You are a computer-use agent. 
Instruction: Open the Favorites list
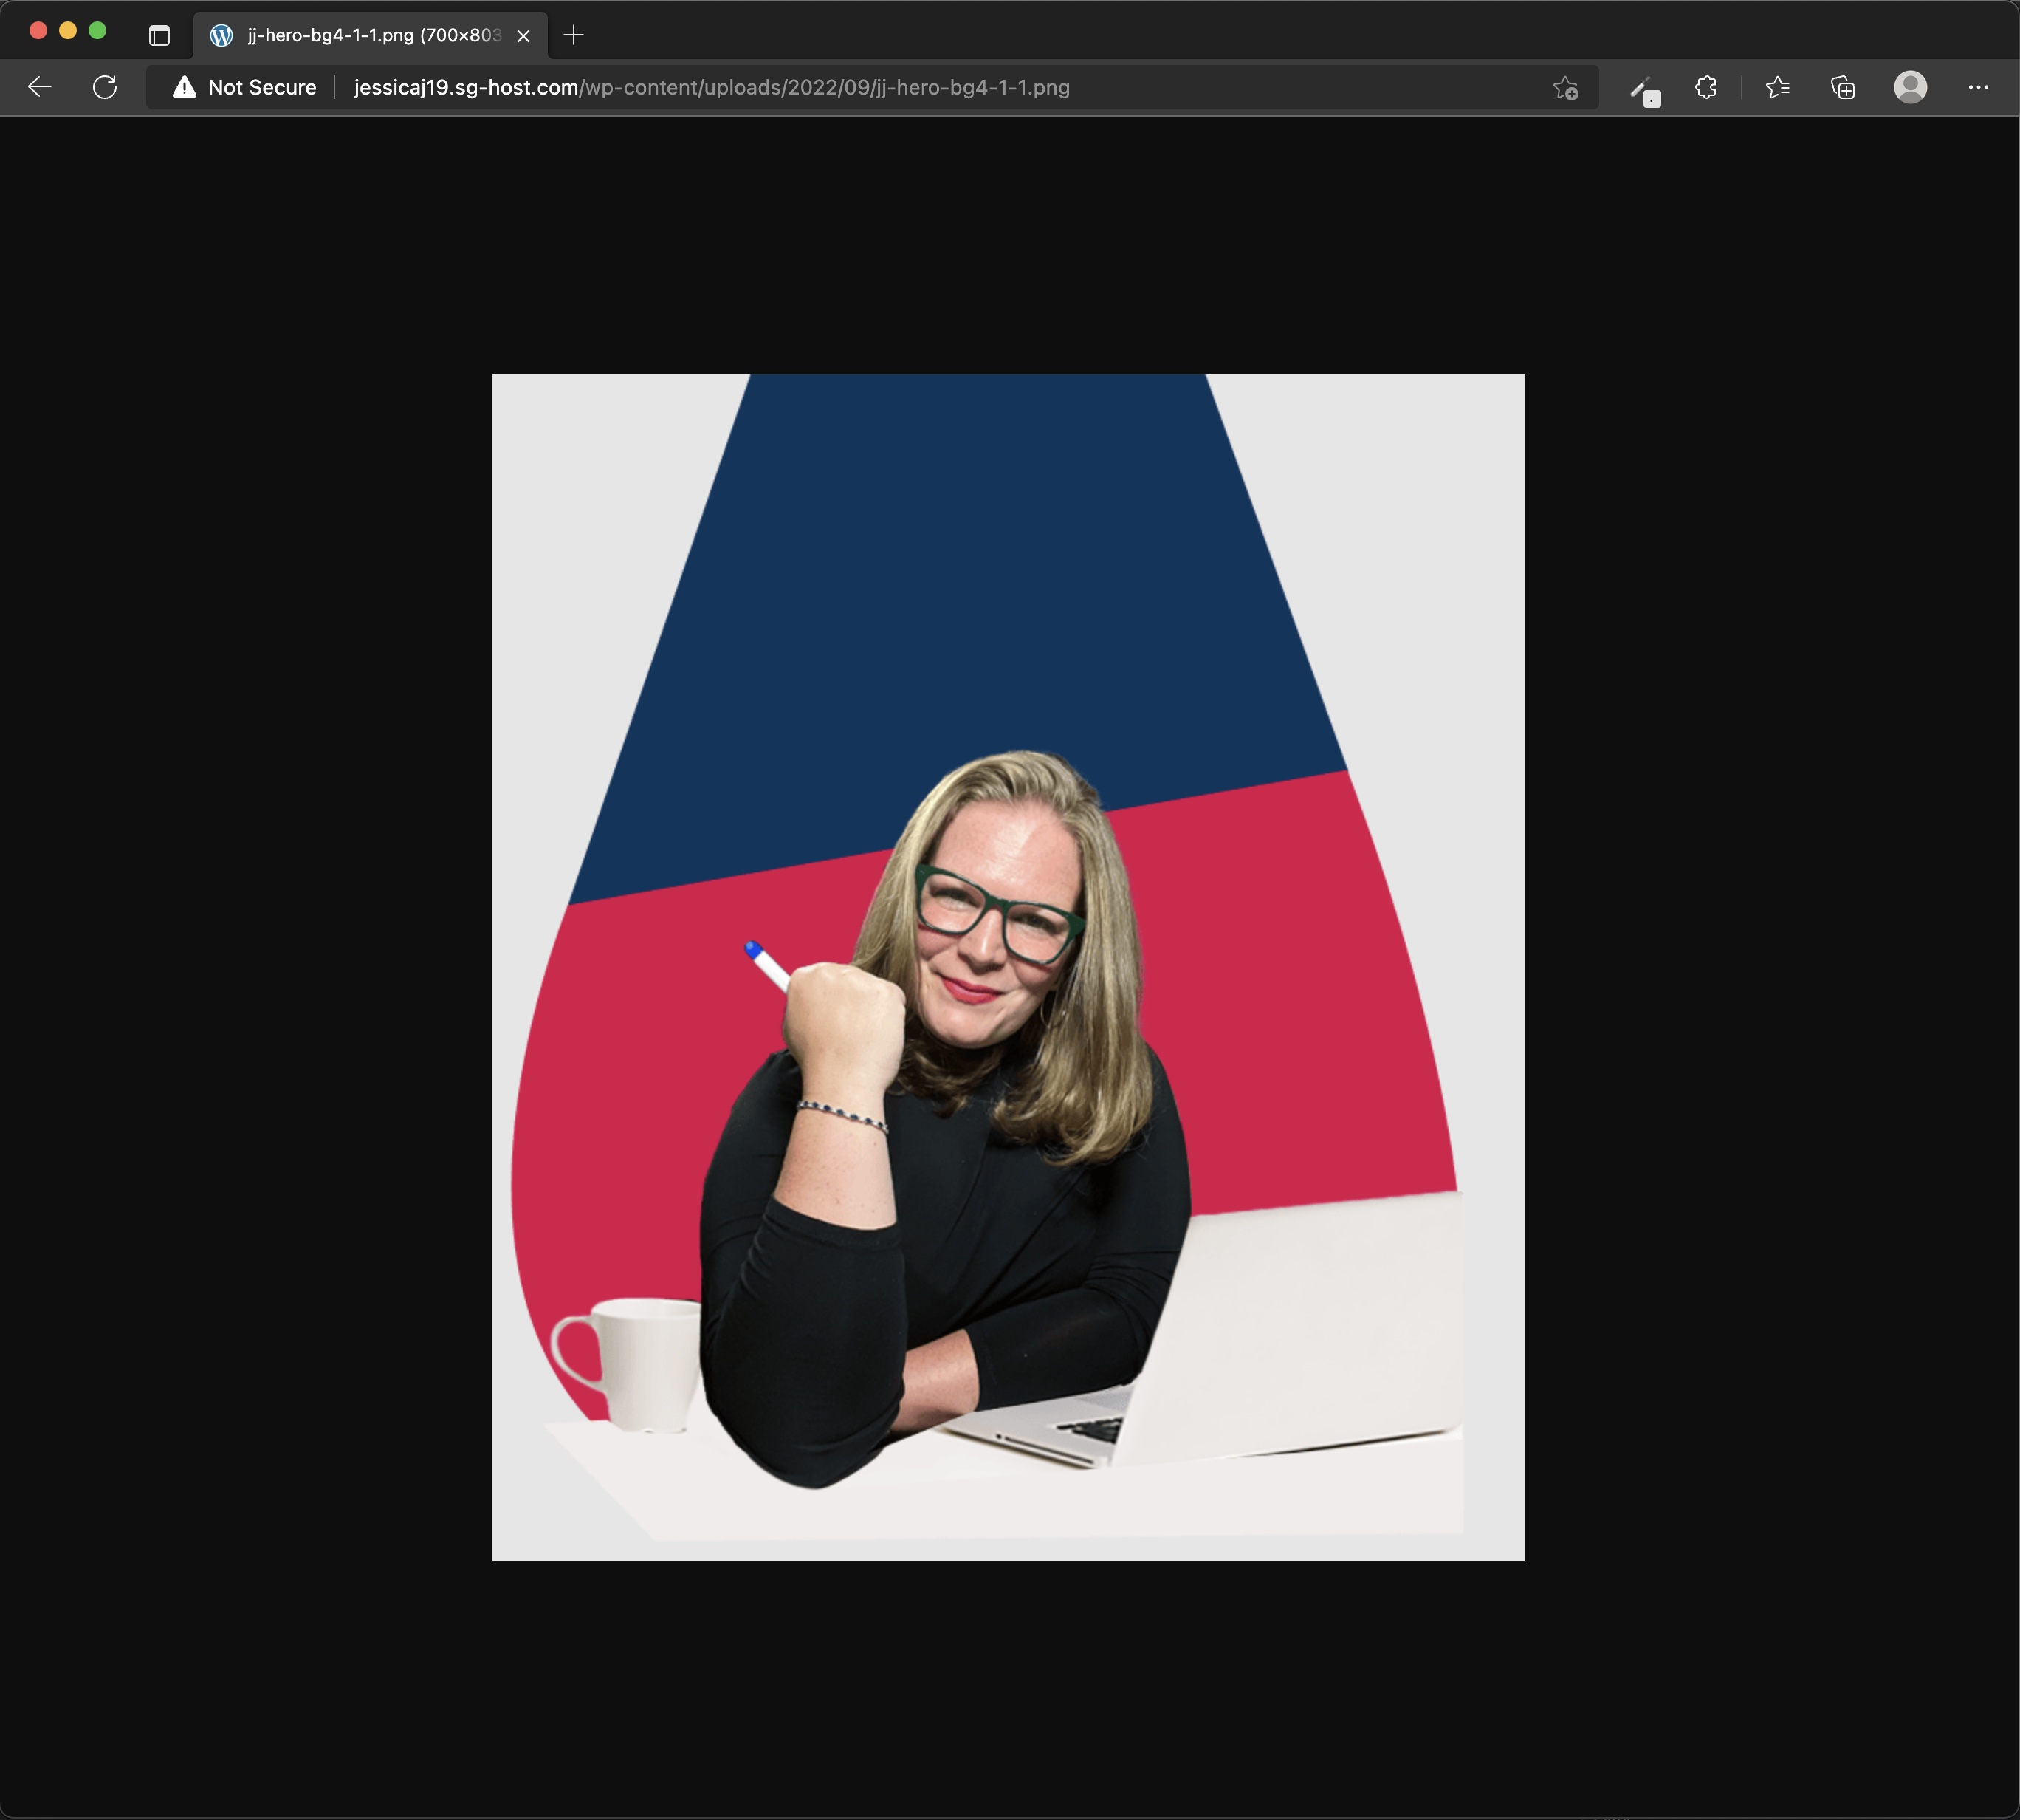(1777, 88)
